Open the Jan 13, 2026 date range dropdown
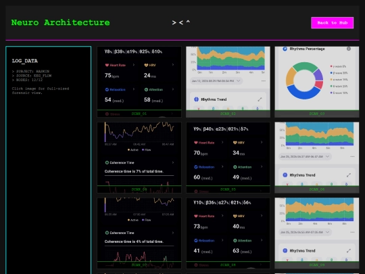 point(216,81)
